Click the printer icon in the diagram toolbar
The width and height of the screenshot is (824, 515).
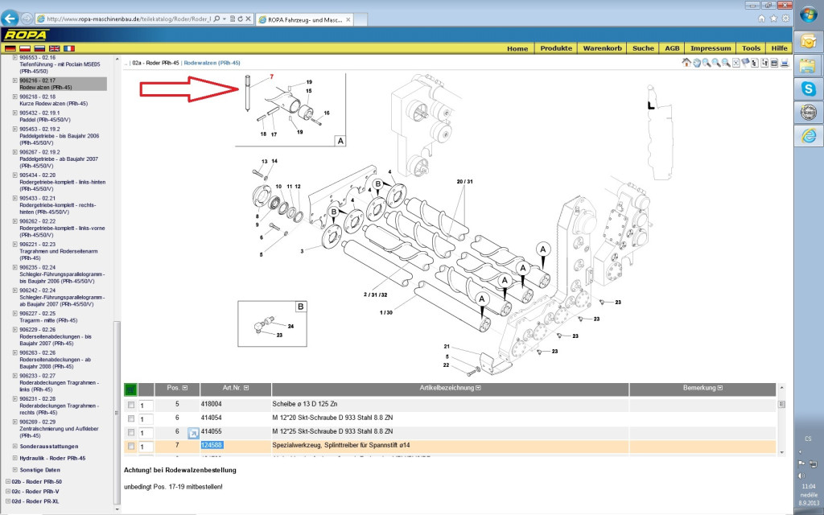(x=785, y=63)
